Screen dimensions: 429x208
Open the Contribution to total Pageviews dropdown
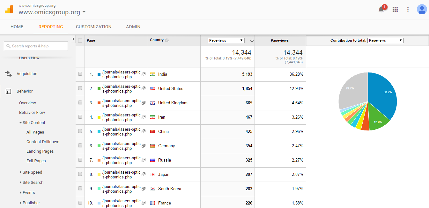pos(386,40)
